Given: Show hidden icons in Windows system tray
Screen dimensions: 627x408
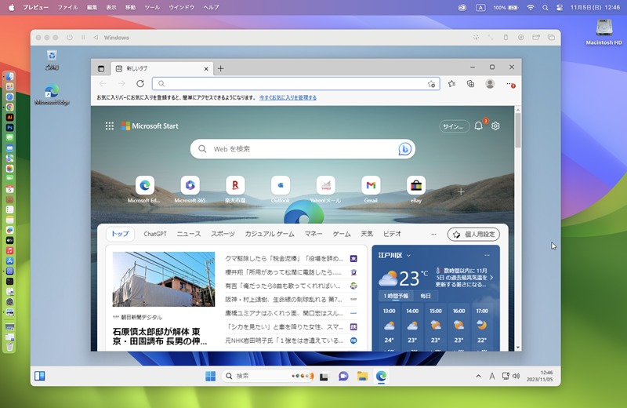Looking at the screenshot, I should click(478, 376).
